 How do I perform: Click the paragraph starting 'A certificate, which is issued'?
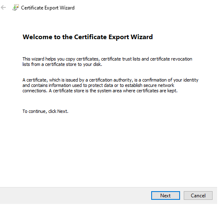[x=110, y=85]
